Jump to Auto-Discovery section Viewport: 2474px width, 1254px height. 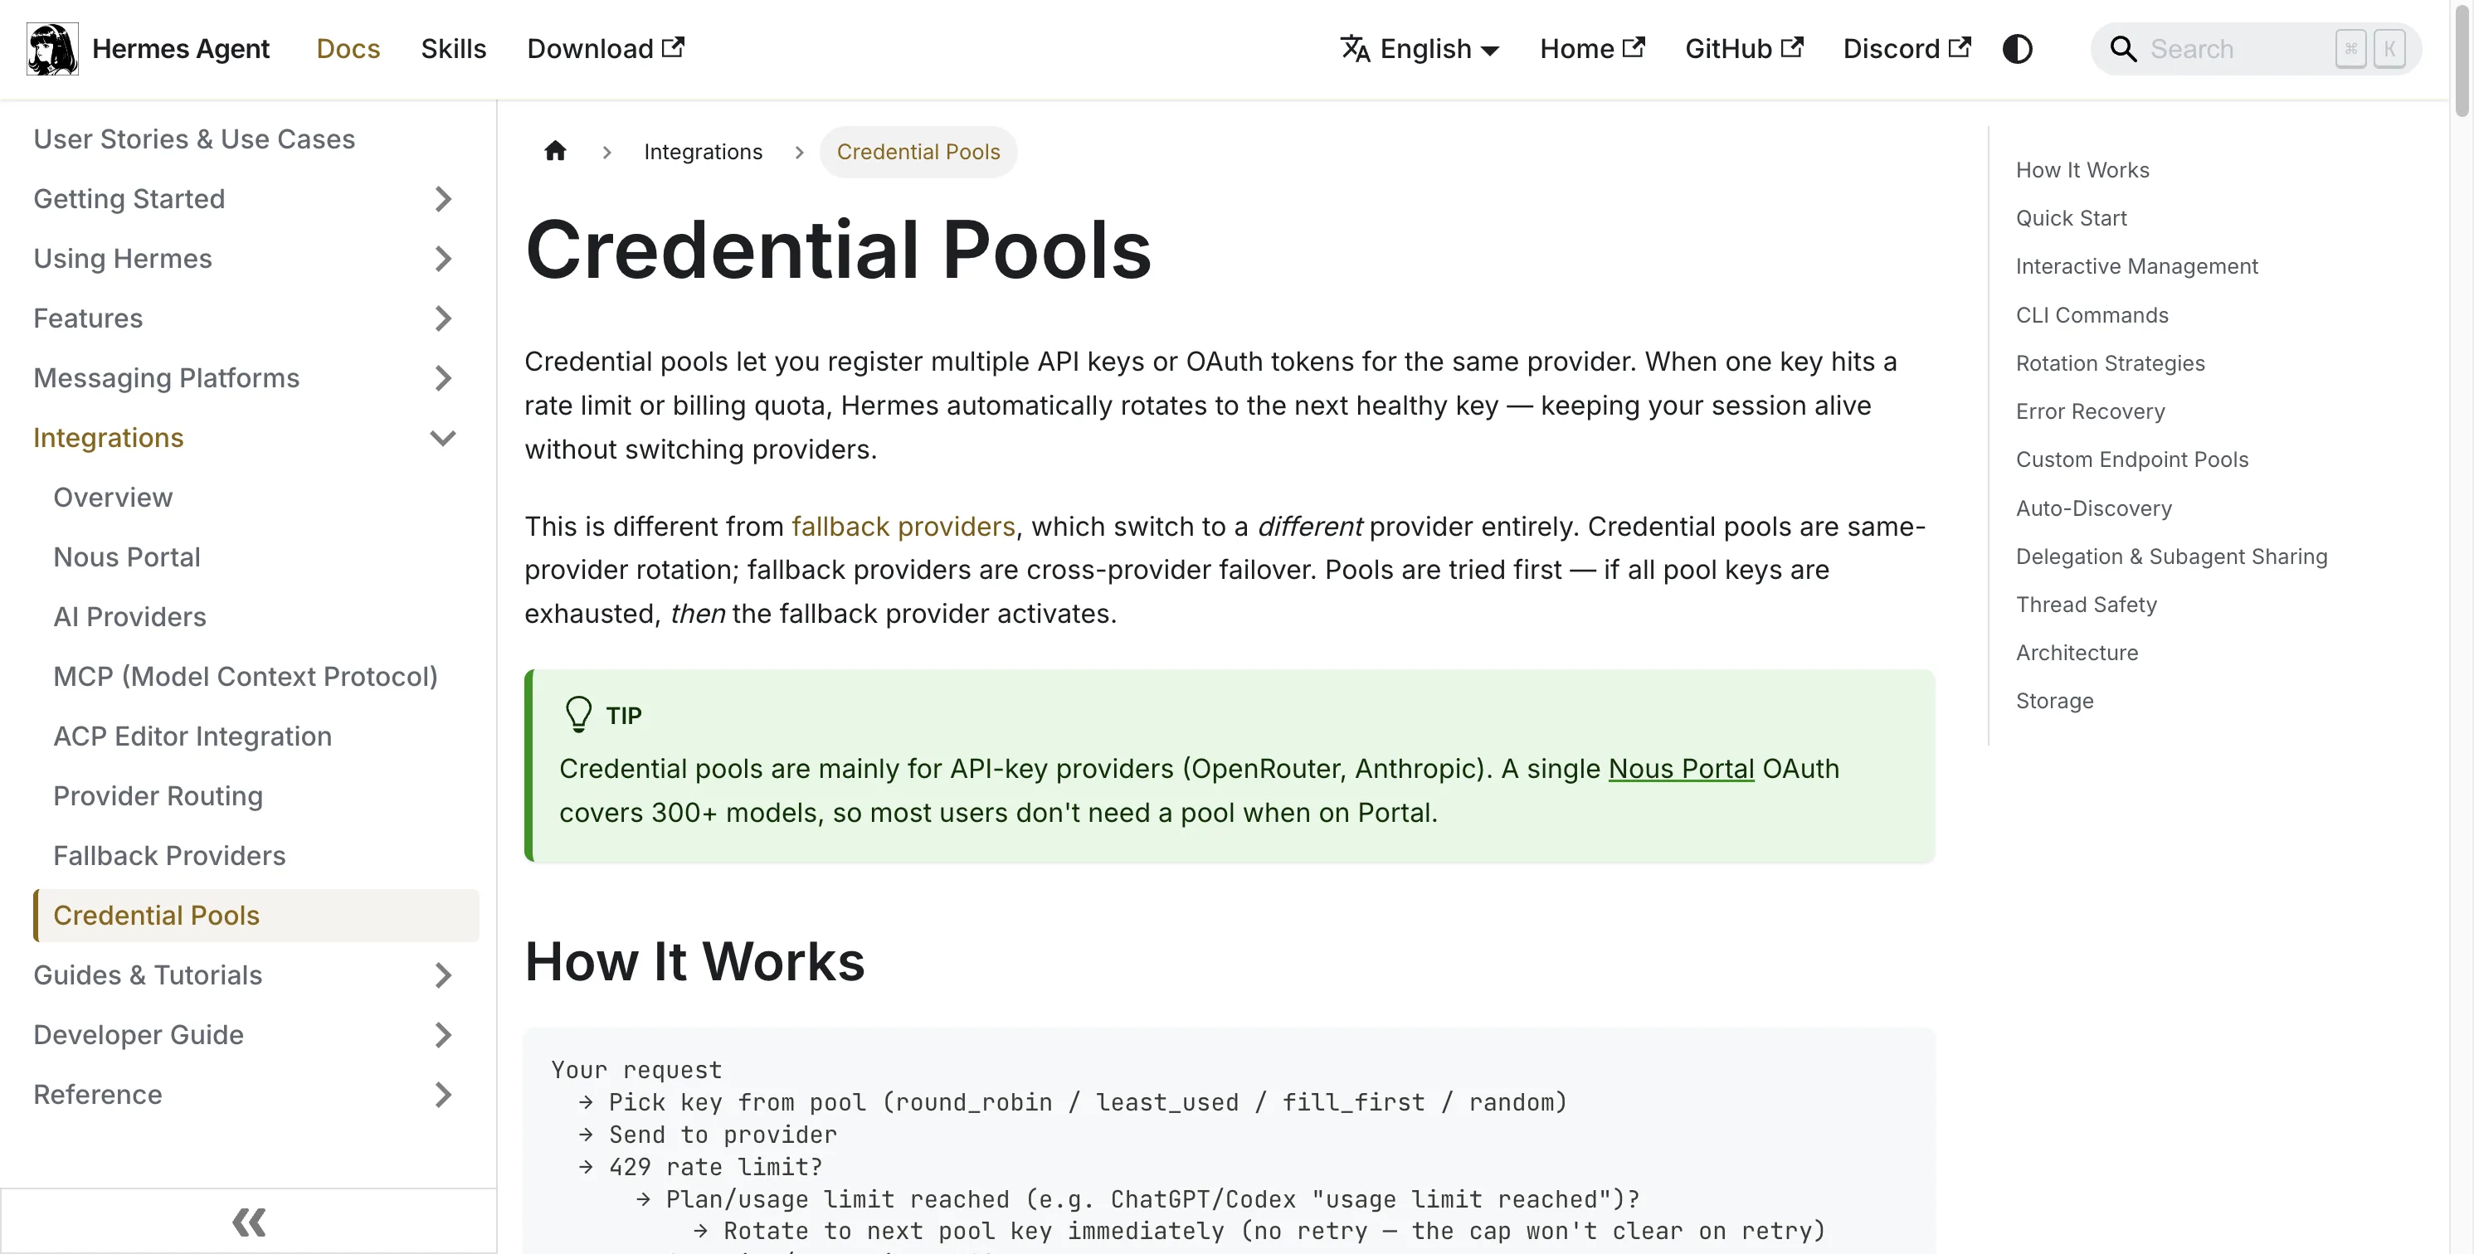(2094, 508)
